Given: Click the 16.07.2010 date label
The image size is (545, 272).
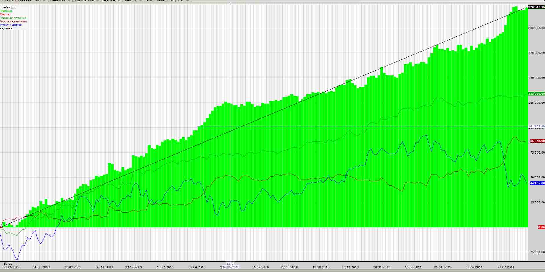Looking at the screenshot, I should pyautogui.click(x=260, y=267).
